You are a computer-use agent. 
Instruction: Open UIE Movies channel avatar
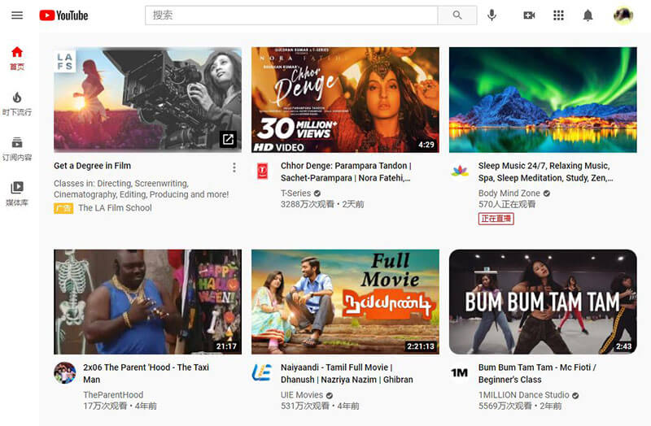tap(262, 372)
